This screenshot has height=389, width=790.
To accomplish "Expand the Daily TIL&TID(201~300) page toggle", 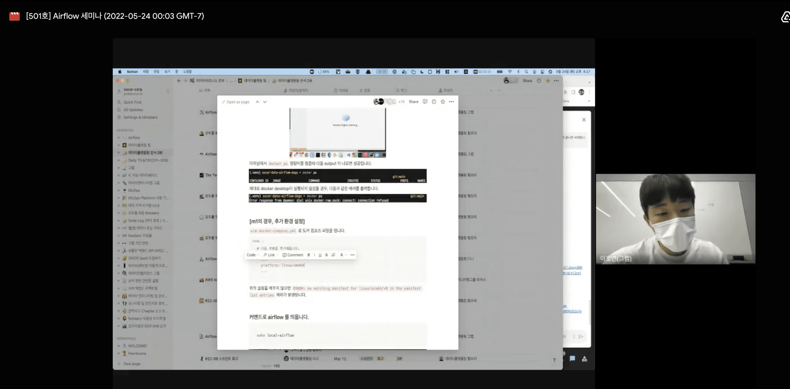I will (x=119, y=161).
